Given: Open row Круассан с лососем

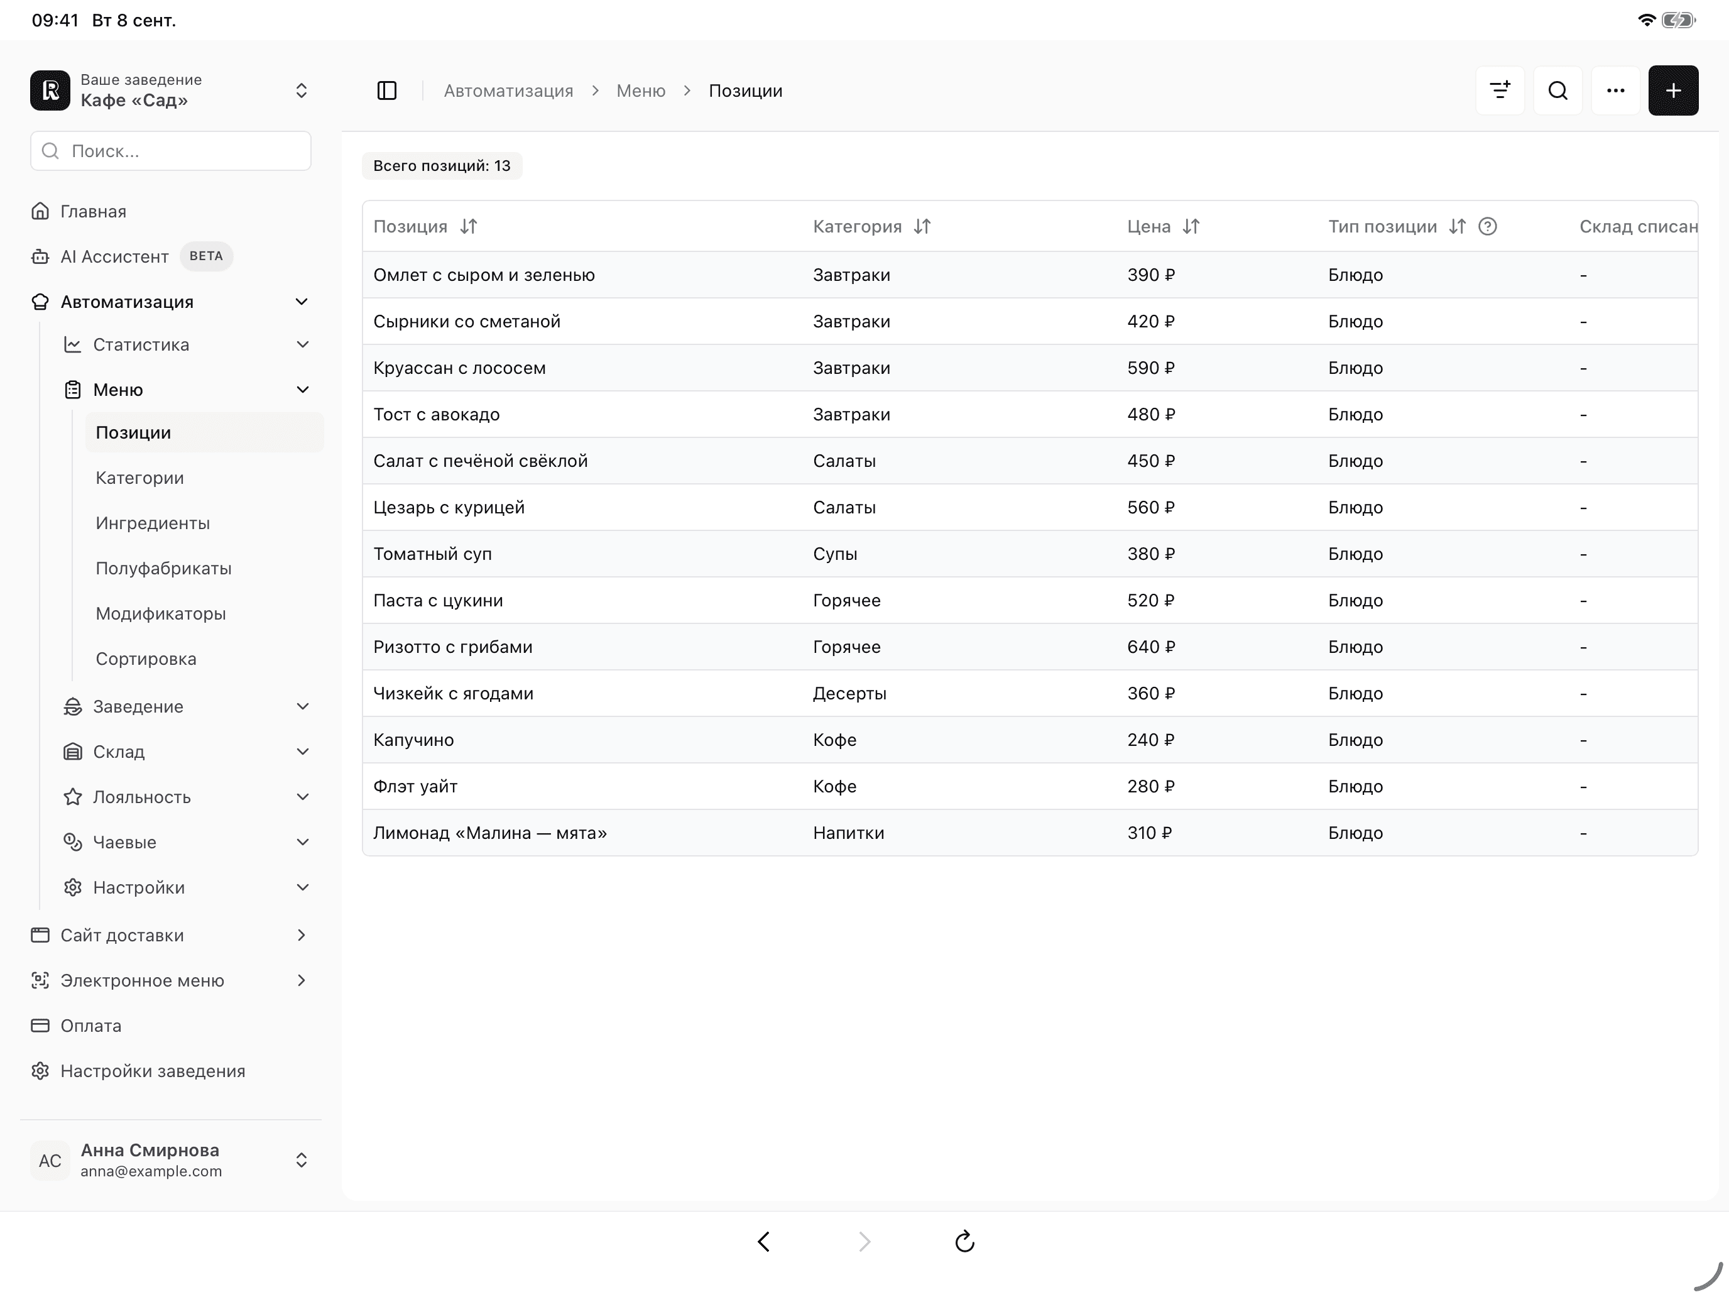Looking at the screenshot, I should coord(1030,368).
